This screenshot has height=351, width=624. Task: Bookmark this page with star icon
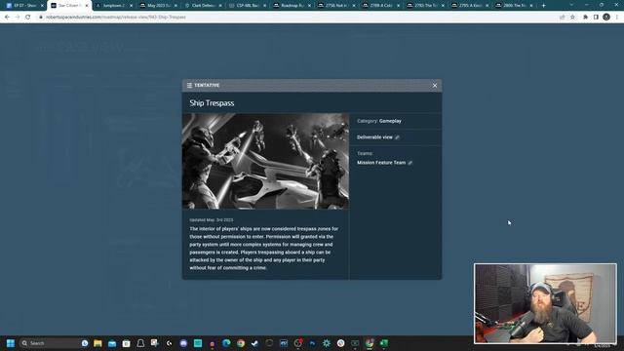pos(572,18)
